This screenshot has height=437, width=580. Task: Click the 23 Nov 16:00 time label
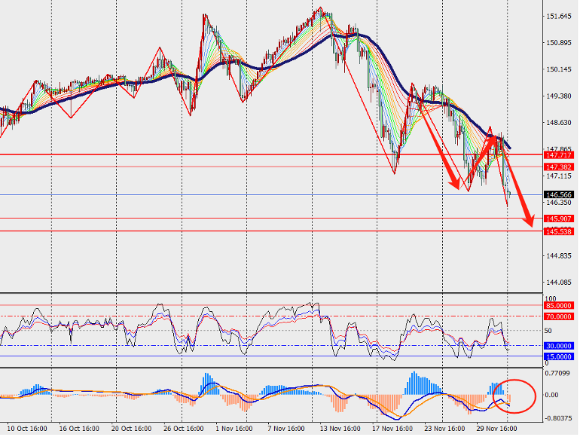(x=444, y=429)
